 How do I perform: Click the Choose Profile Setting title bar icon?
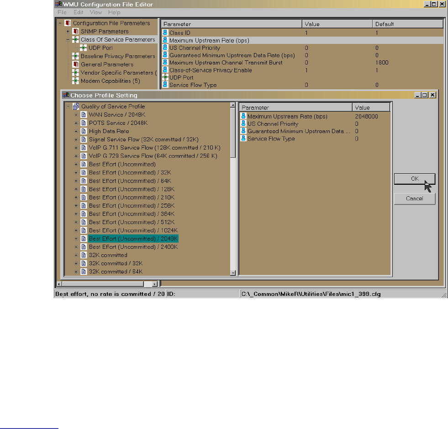(66, 95)
